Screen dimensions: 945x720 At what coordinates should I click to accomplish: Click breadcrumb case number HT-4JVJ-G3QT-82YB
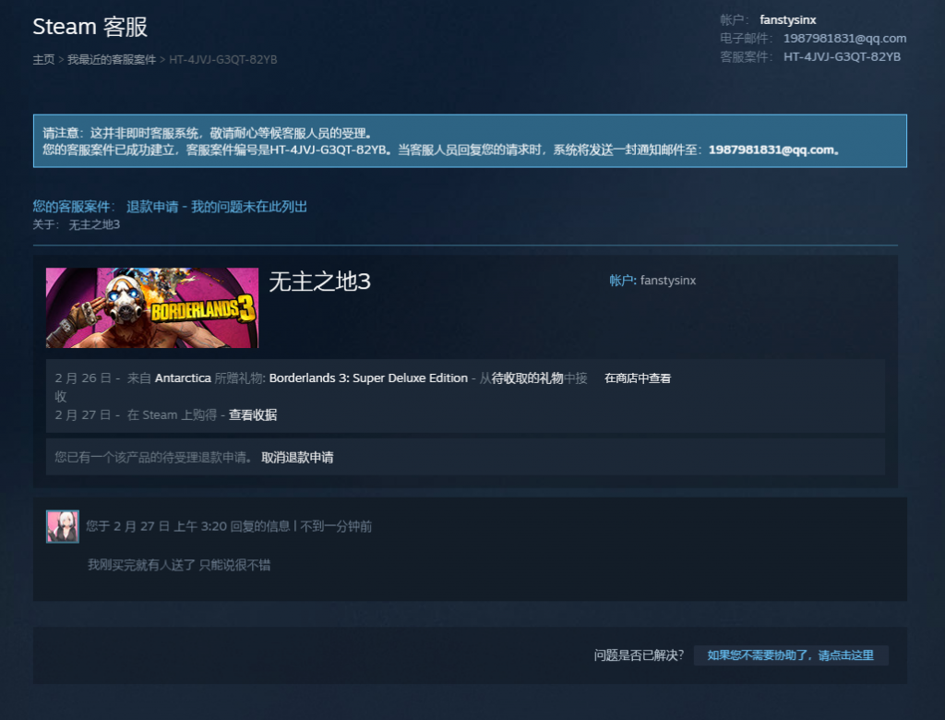[x=223, y=60]
